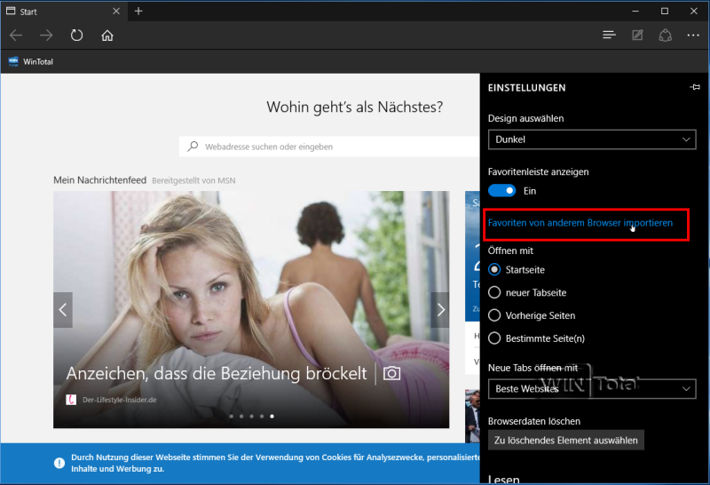Go back with the back arrow
The image size is (710, 485).
pyautogui.click(x=16, y=36)
